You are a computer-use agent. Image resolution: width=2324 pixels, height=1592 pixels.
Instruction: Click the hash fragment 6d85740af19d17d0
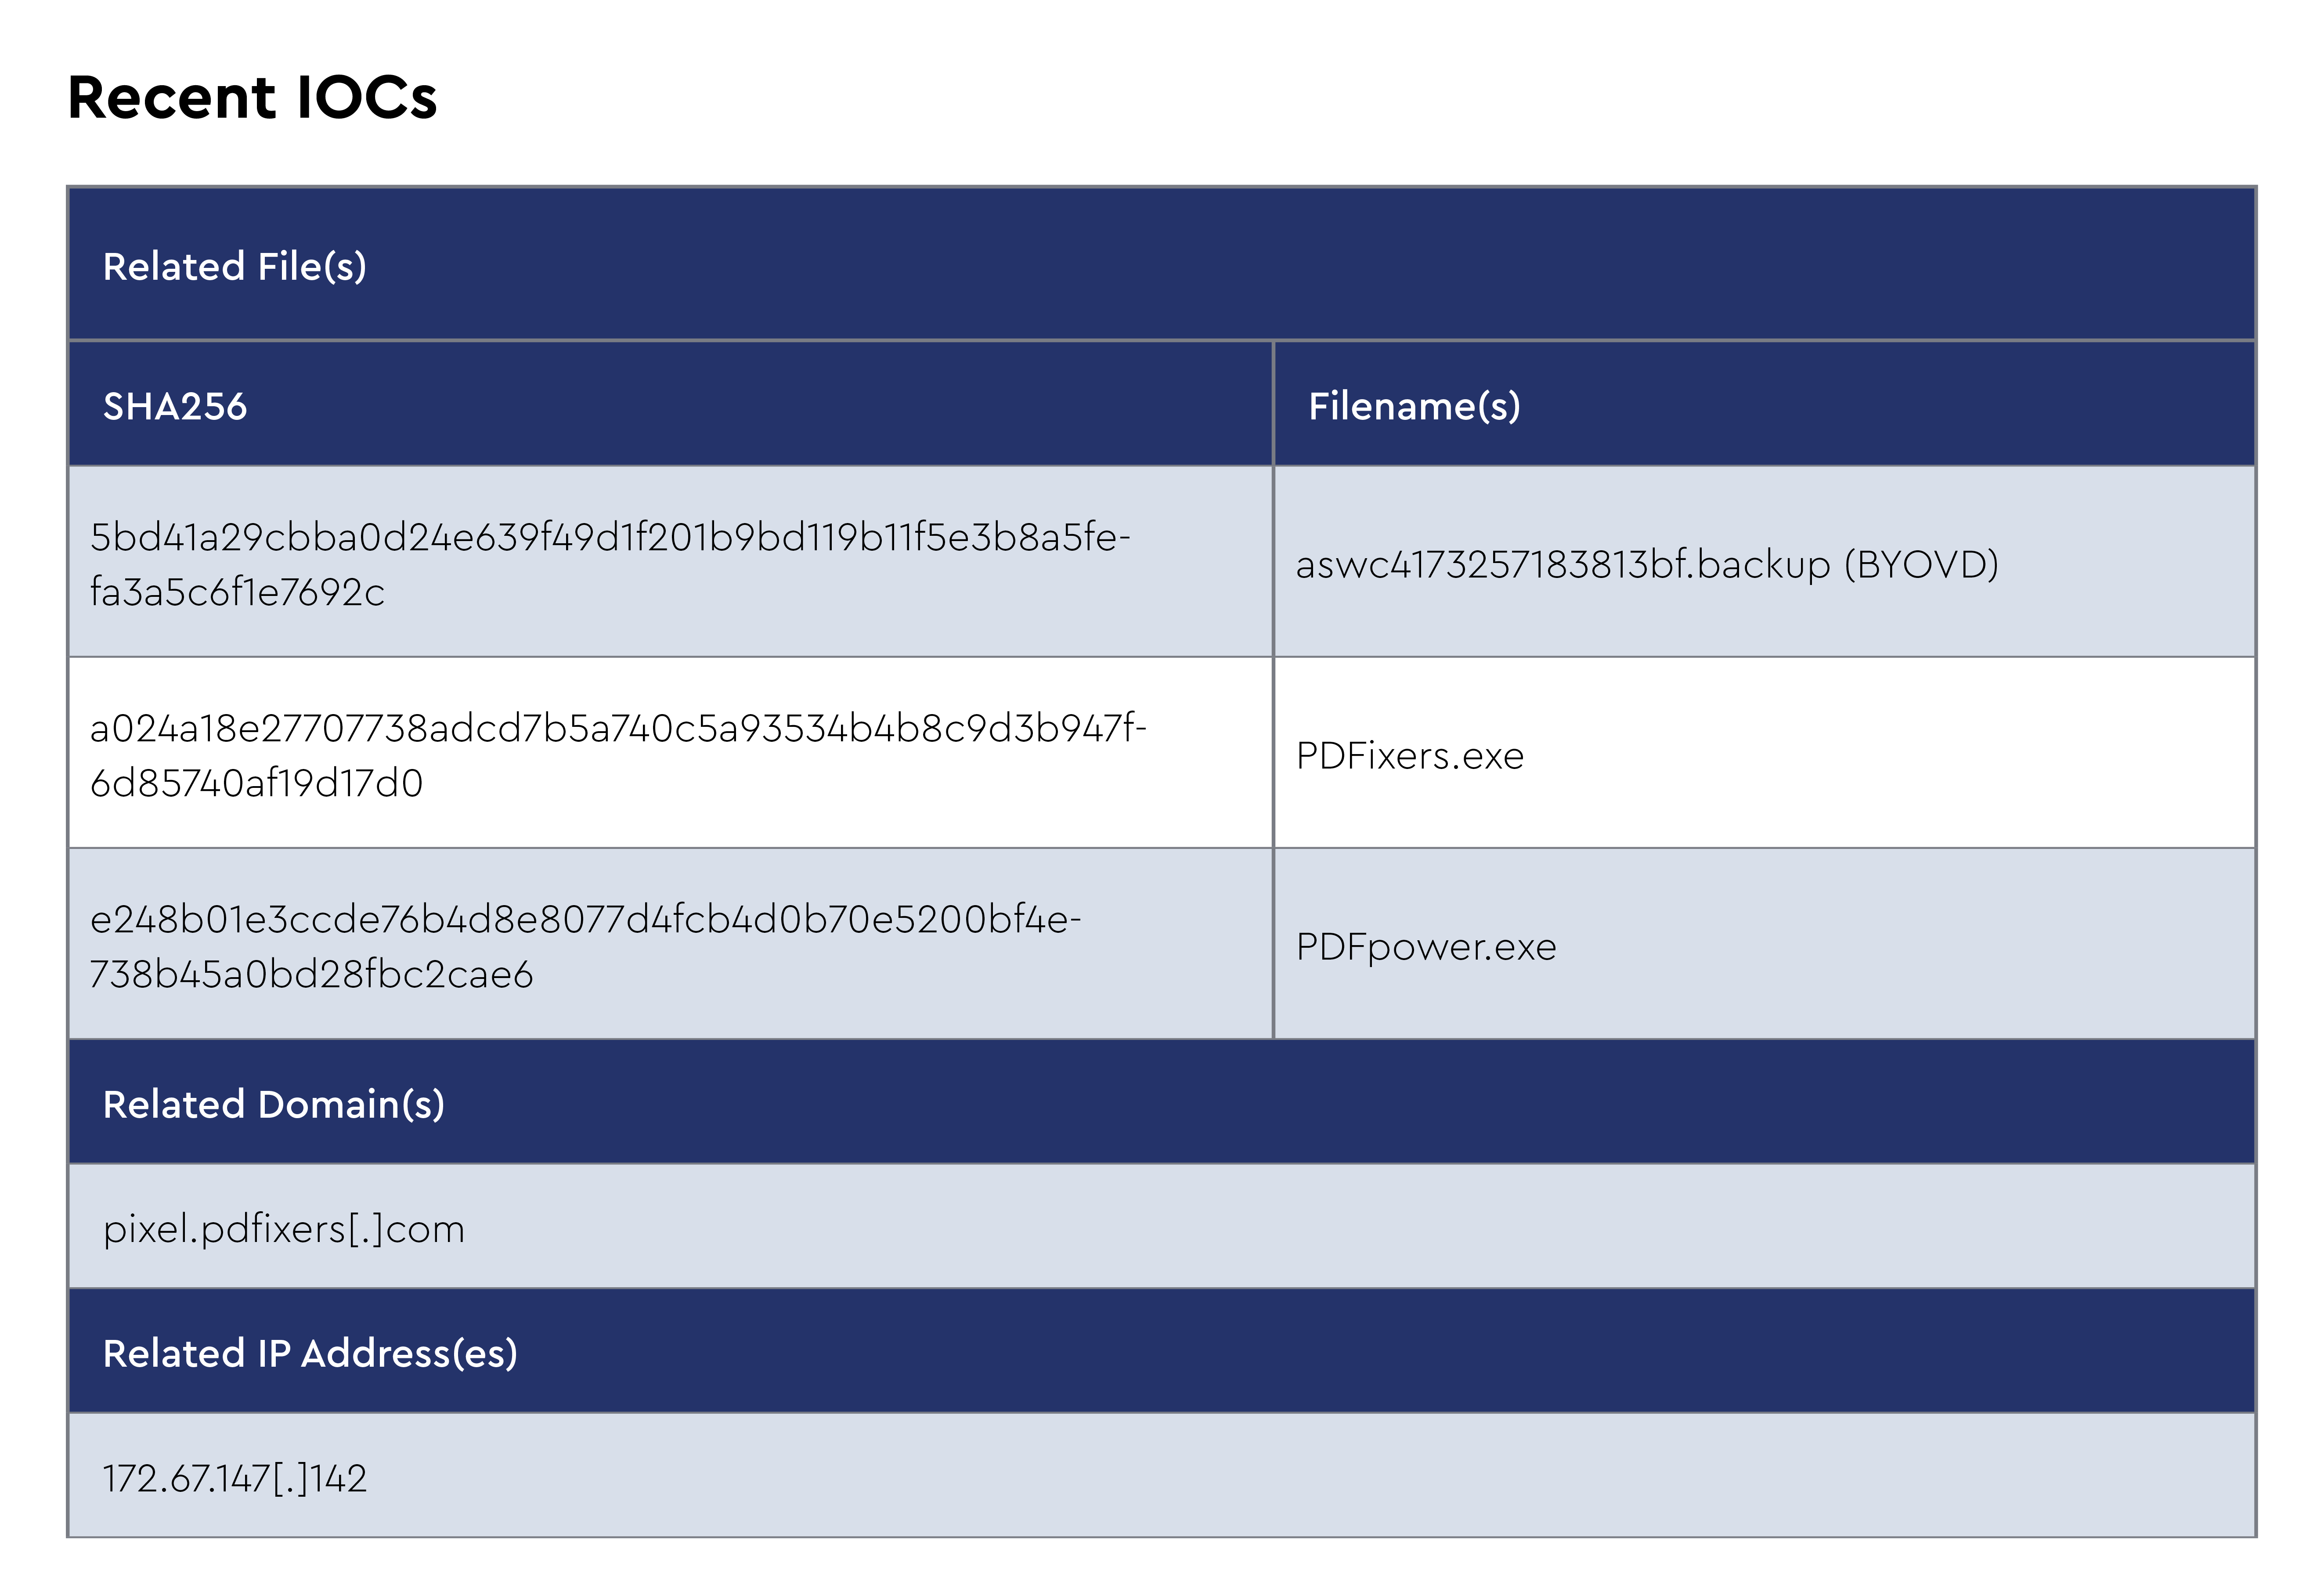point(256,784)
